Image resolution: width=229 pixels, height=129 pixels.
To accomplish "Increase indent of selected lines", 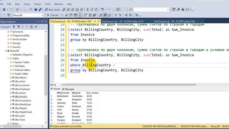I will pyautogui.click(x=130, y=15).
